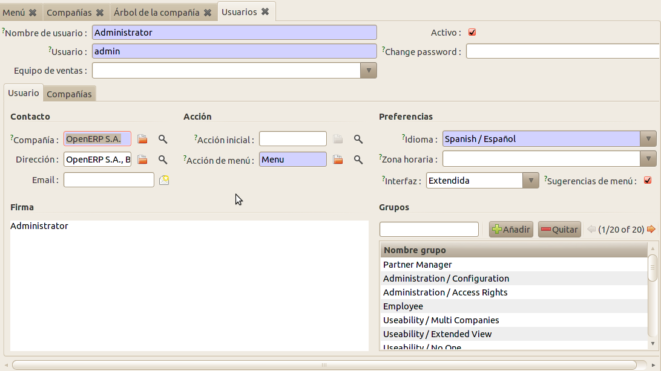661x371 pixels.
Task: Click the Compañía input field
Action: (97, 139)
